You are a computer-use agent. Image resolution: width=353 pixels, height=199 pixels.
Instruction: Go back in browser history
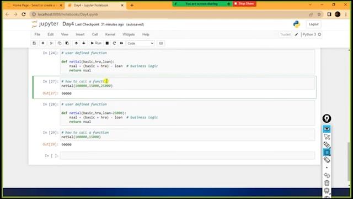coord(7,14)
